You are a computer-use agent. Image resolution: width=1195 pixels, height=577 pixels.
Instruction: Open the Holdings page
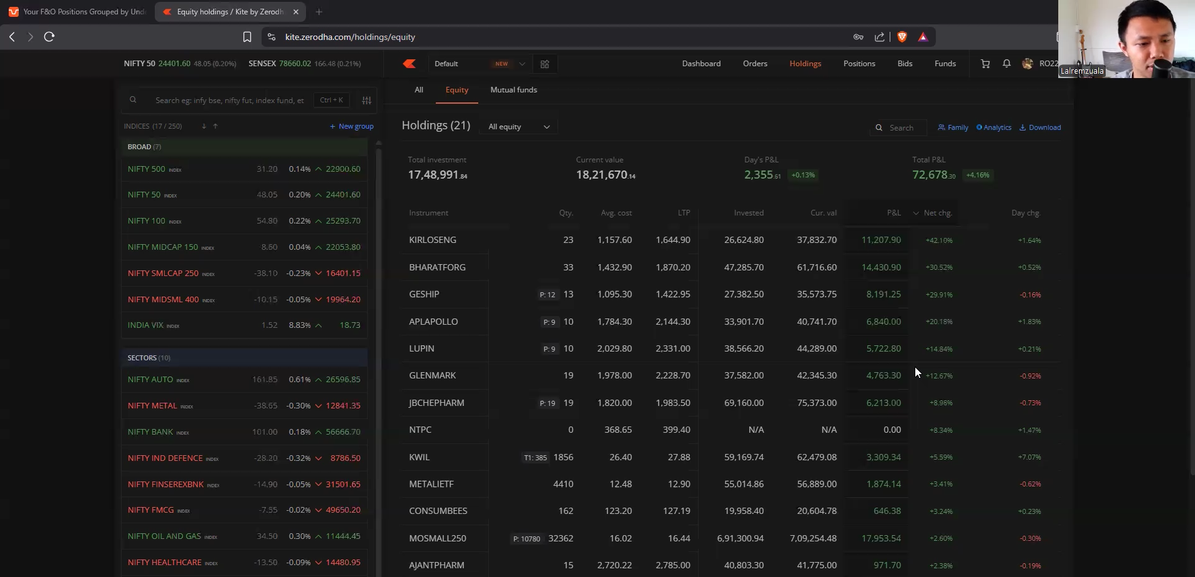tap(805, 64)
